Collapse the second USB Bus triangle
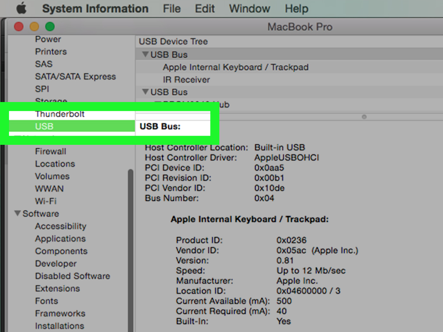Screen dimensions: 443x332 pyautogui.click(x=145, y=92)
